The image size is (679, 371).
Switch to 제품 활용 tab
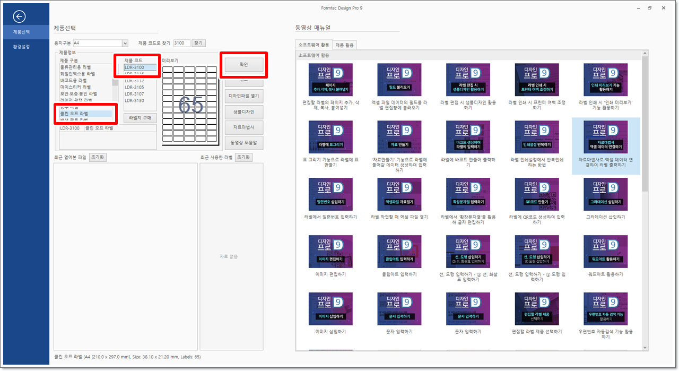[x=344, y=45]
